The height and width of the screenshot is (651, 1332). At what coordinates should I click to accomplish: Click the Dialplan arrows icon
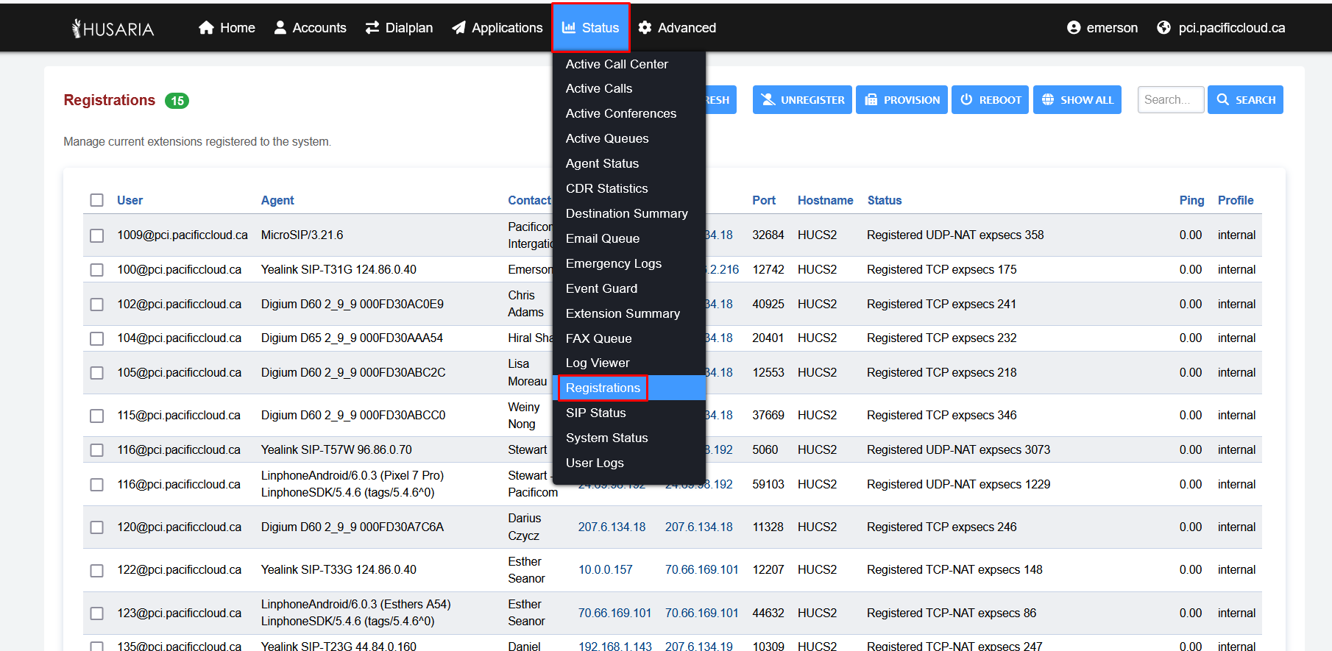pos(372,28)
